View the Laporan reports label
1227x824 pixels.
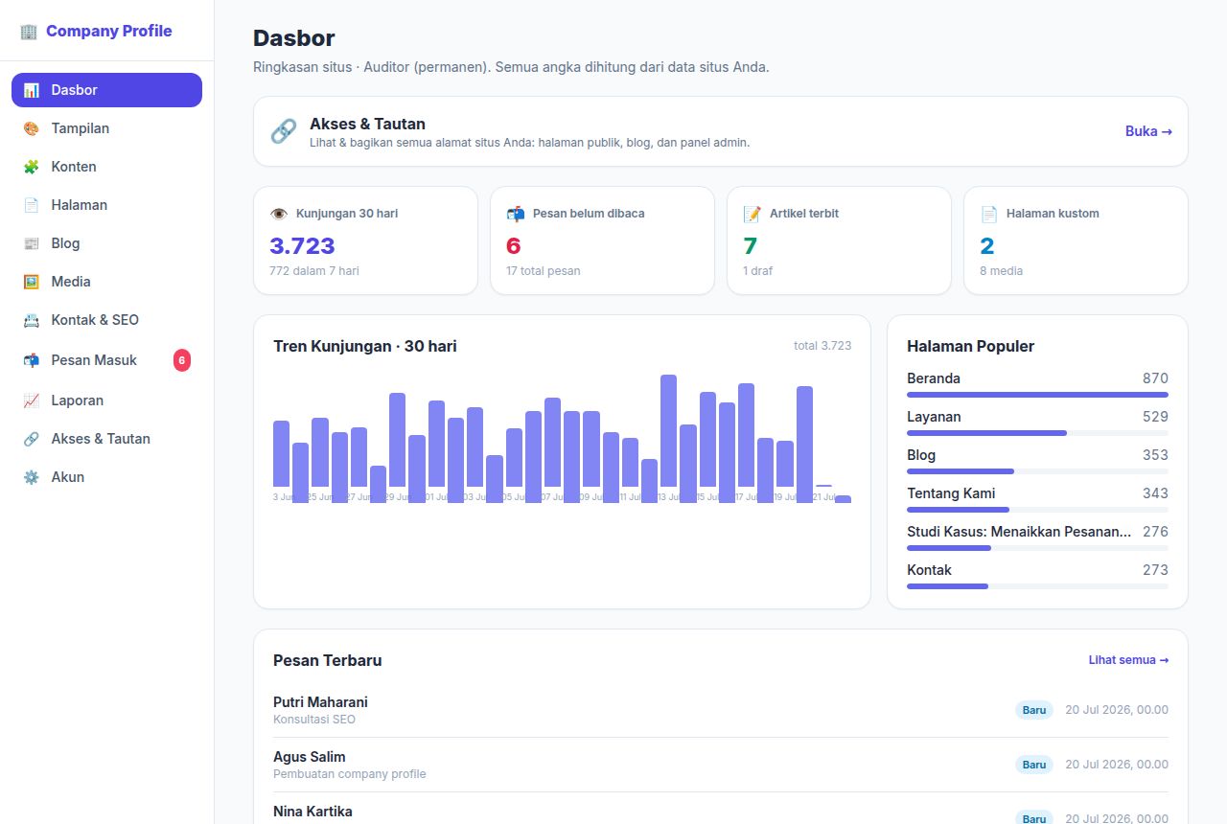click(78, 401)
